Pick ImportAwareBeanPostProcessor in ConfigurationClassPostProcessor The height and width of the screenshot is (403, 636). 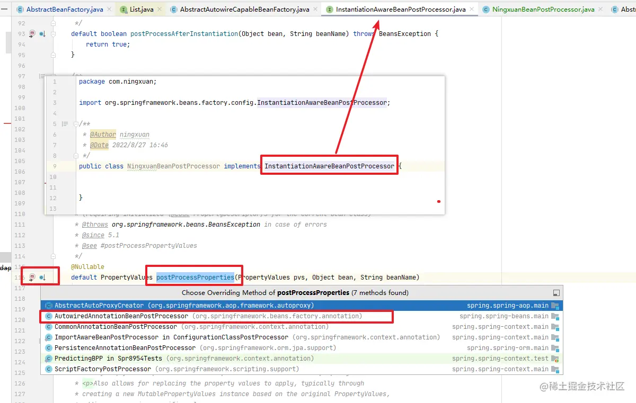click(x=302, y=337)
